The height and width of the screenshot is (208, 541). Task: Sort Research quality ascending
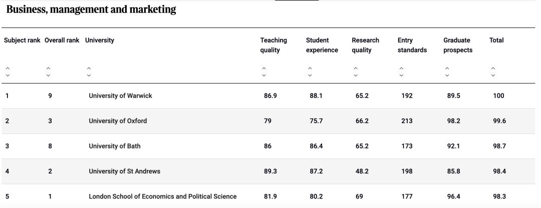click(356, 68)
